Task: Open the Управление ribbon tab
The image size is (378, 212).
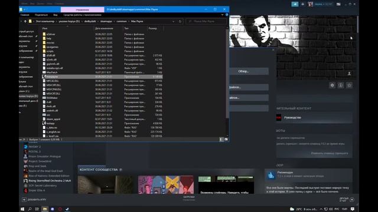Action: (83, 9)
